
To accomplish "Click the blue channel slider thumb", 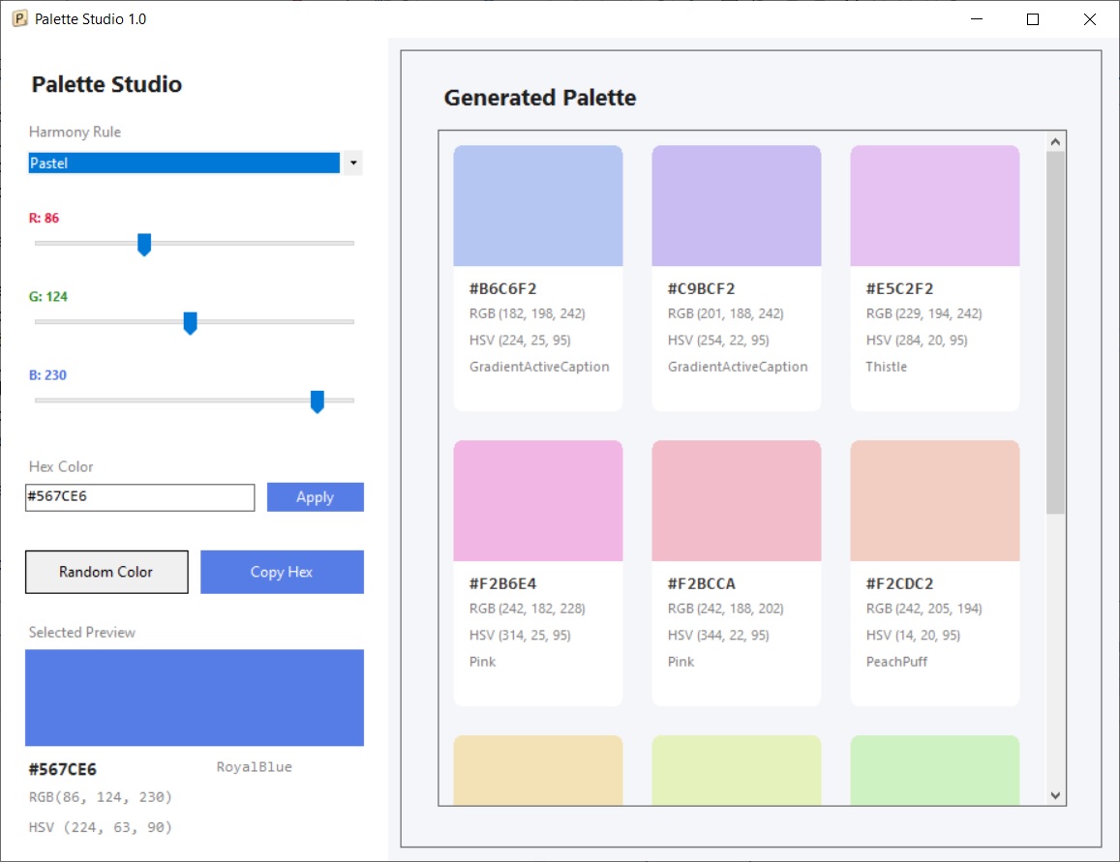I will 318,401.
